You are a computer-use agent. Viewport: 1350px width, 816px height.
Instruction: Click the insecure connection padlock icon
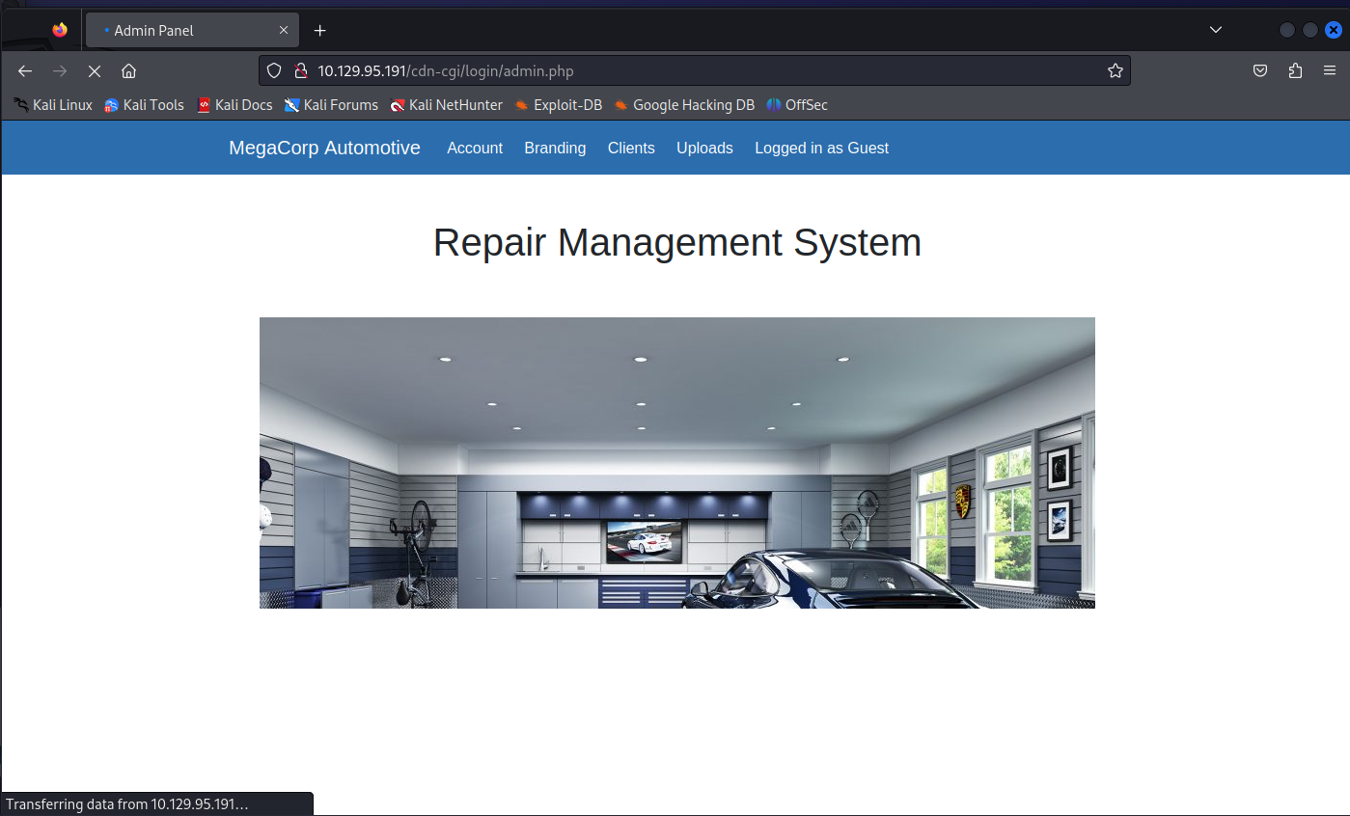tap(300, 70)
